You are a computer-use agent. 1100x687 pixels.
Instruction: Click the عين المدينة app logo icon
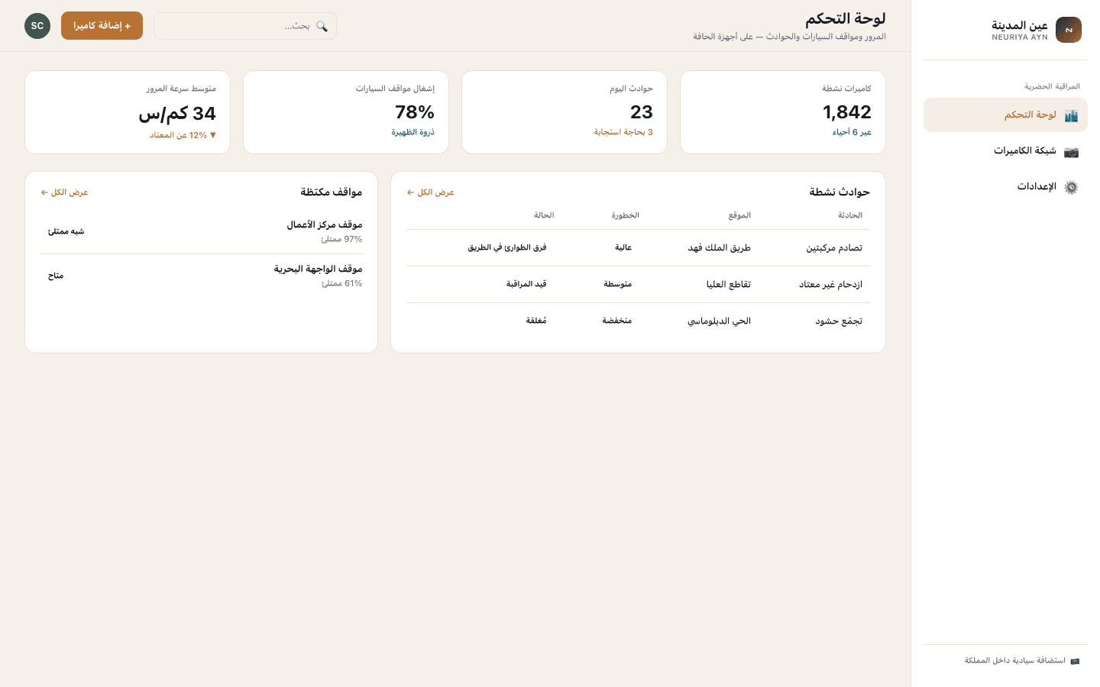(1069, 30)
